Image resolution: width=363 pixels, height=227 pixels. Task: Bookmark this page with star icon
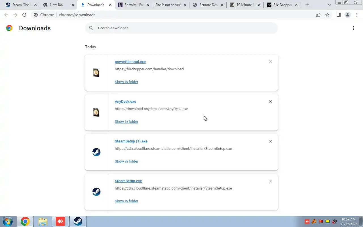327,15
